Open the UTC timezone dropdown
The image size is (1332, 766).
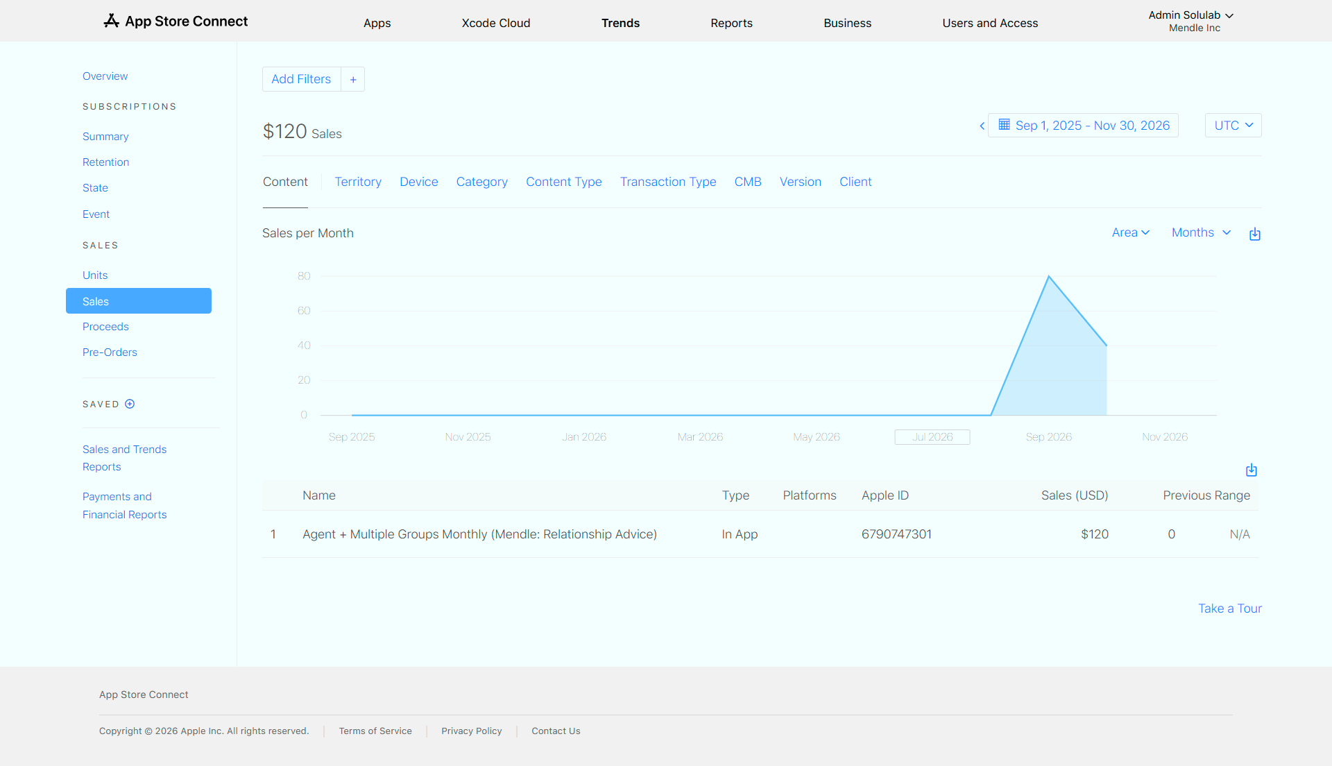click(x=1233, y=126)
